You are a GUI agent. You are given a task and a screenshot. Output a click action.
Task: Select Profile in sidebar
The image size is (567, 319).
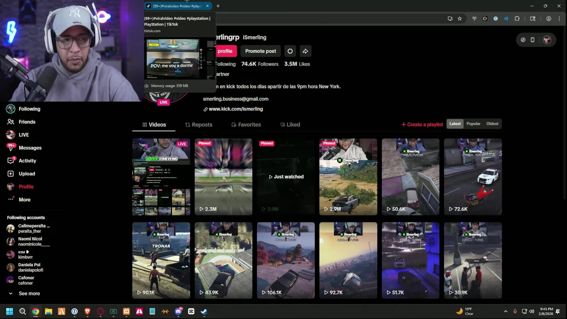[x=20, y=187]
